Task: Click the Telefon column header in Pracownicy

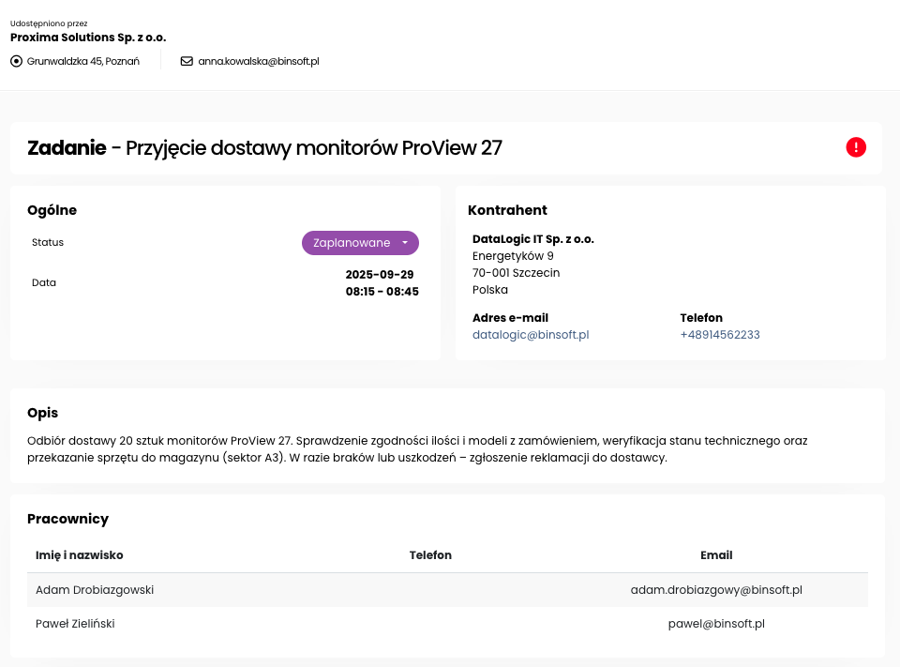Action: point(430,555)
